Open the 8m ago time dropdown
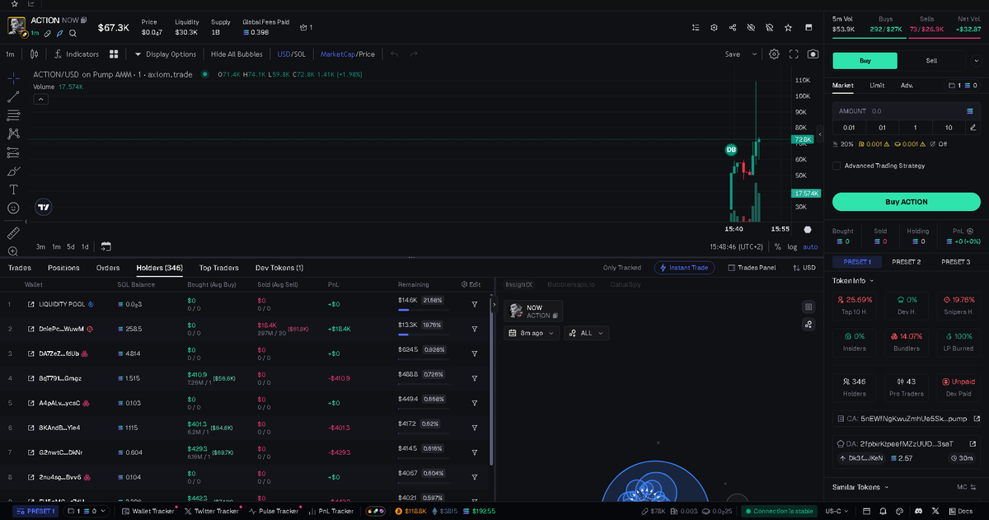The height and width of the screenshot is (520, 989). click(x=532, y=333)
